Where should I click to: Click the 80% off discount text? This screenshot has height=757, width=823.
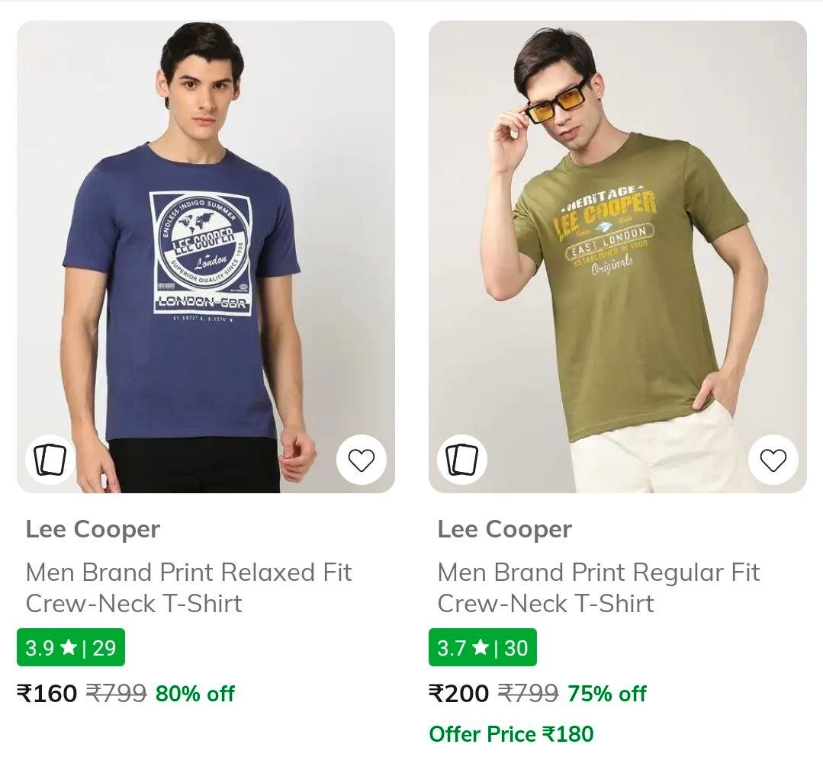(x=194, y=694)
